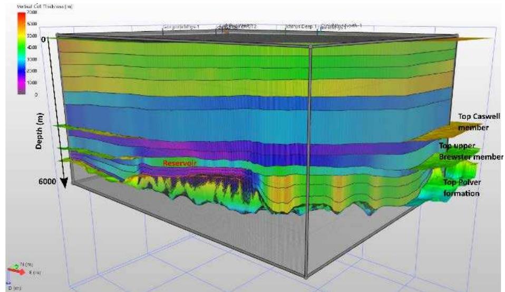The width and height of the screenshot is (505, 292).
Task: Click the red E (m) axis arrow
Action: tap(16, 271)
